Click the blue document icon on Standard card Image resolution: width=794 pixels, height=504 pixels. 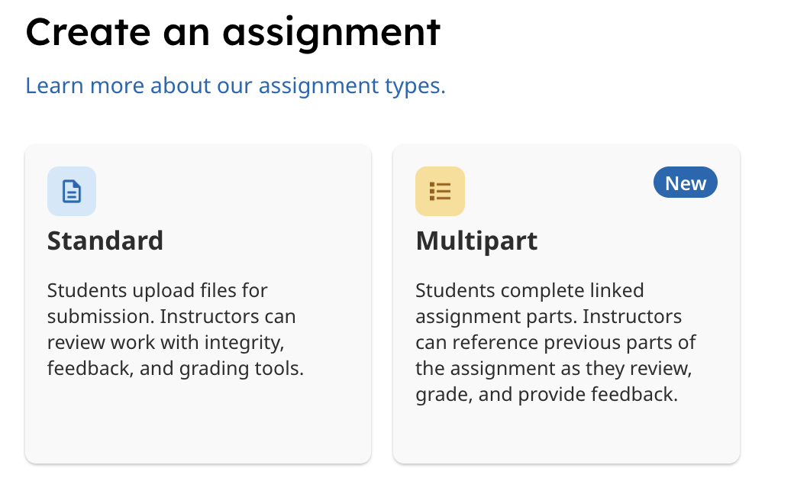point(72,192)
